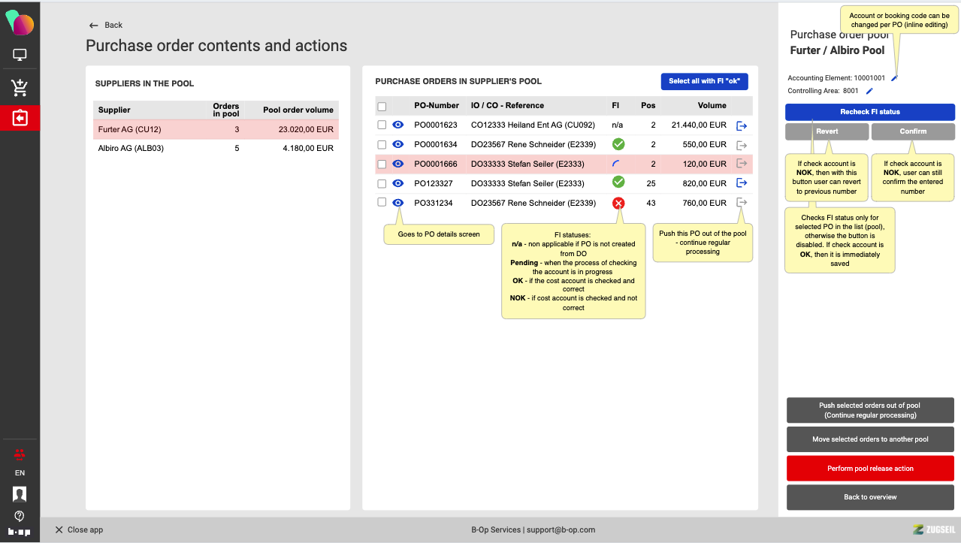
Task: Tick the checkbox for PO0001634
Action: click(x=382, y=145)
